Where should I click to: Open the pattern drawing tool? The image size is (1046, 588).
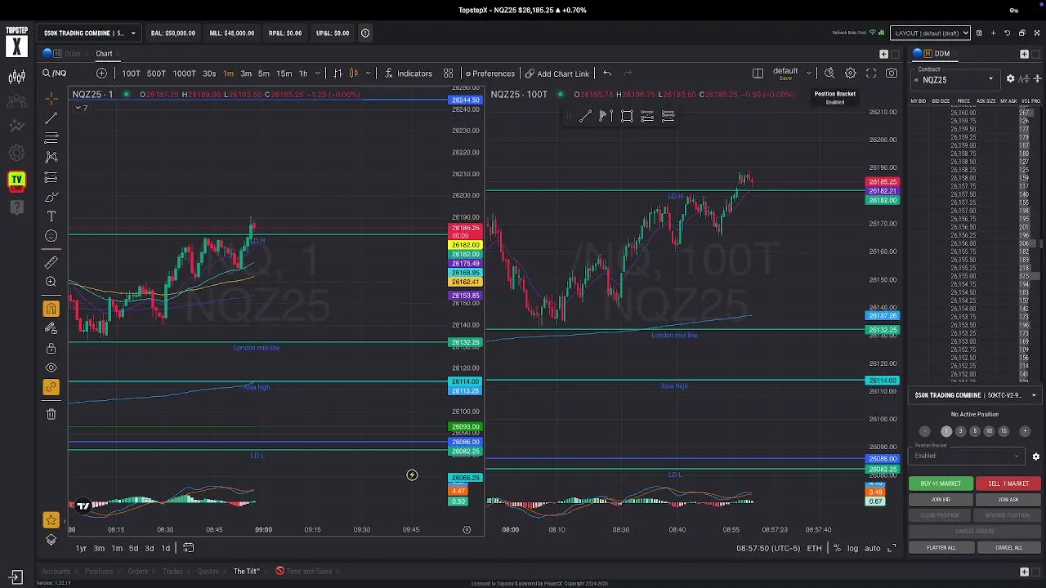click(51, 157)
